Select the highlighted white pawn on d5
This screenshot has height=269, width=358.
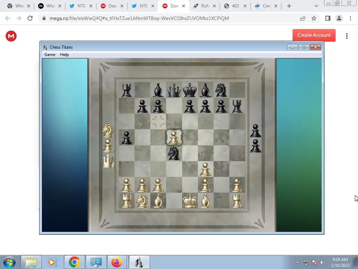(174, 138)
